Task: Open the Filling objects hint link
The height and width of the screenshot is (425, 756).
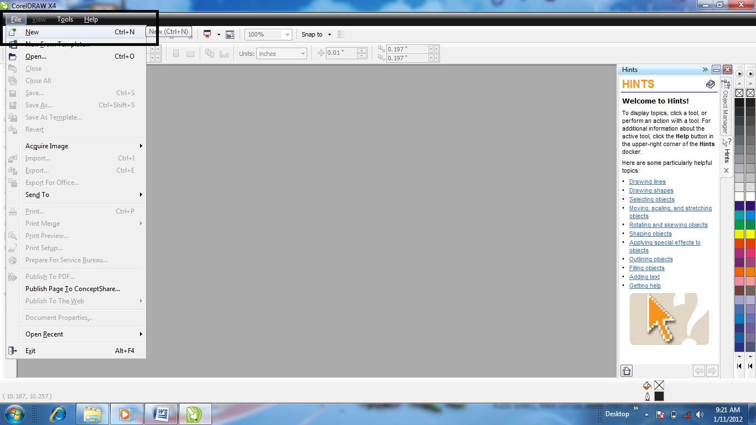Action: 647,268
